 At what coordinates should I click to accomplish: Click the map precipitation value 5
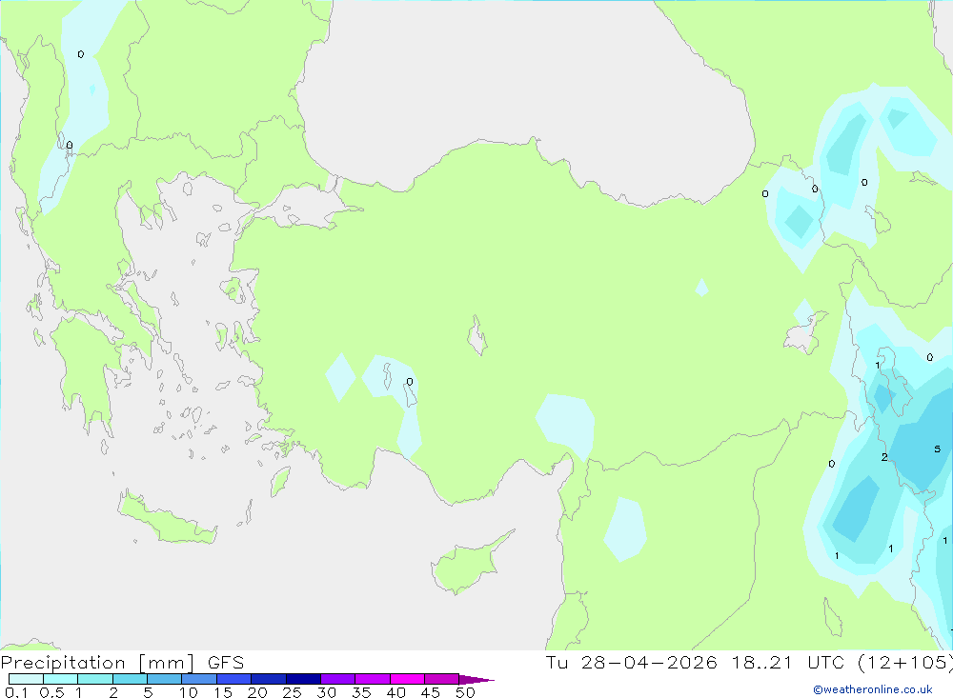(x=937, y=449)
